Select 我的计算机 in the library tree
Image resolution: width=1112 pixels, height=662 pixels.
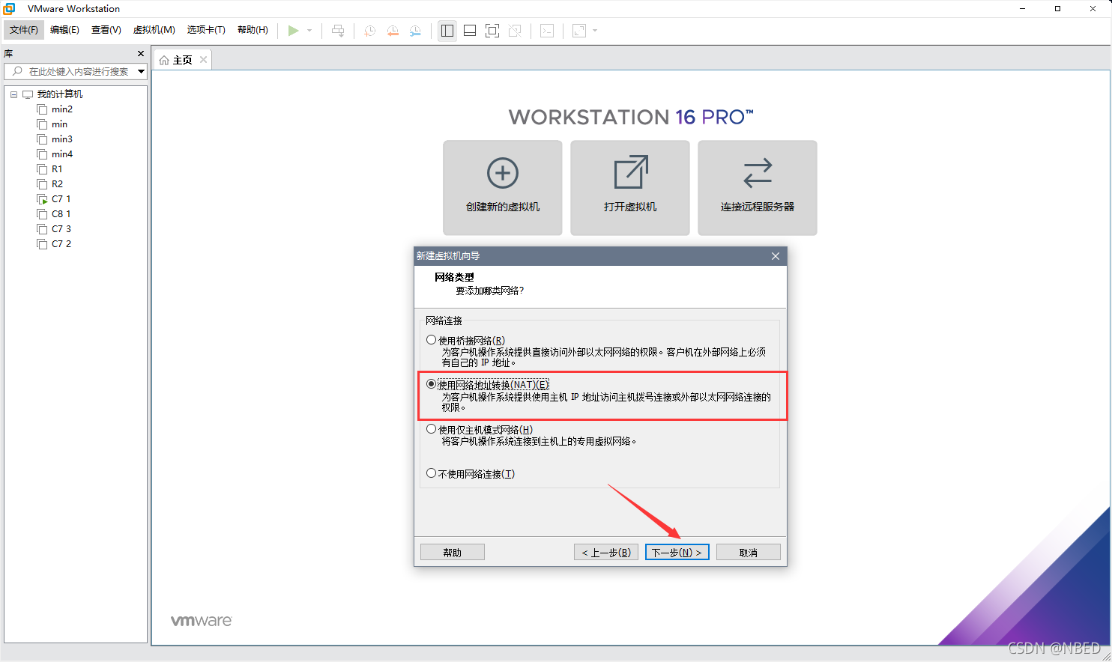(60, 94)
